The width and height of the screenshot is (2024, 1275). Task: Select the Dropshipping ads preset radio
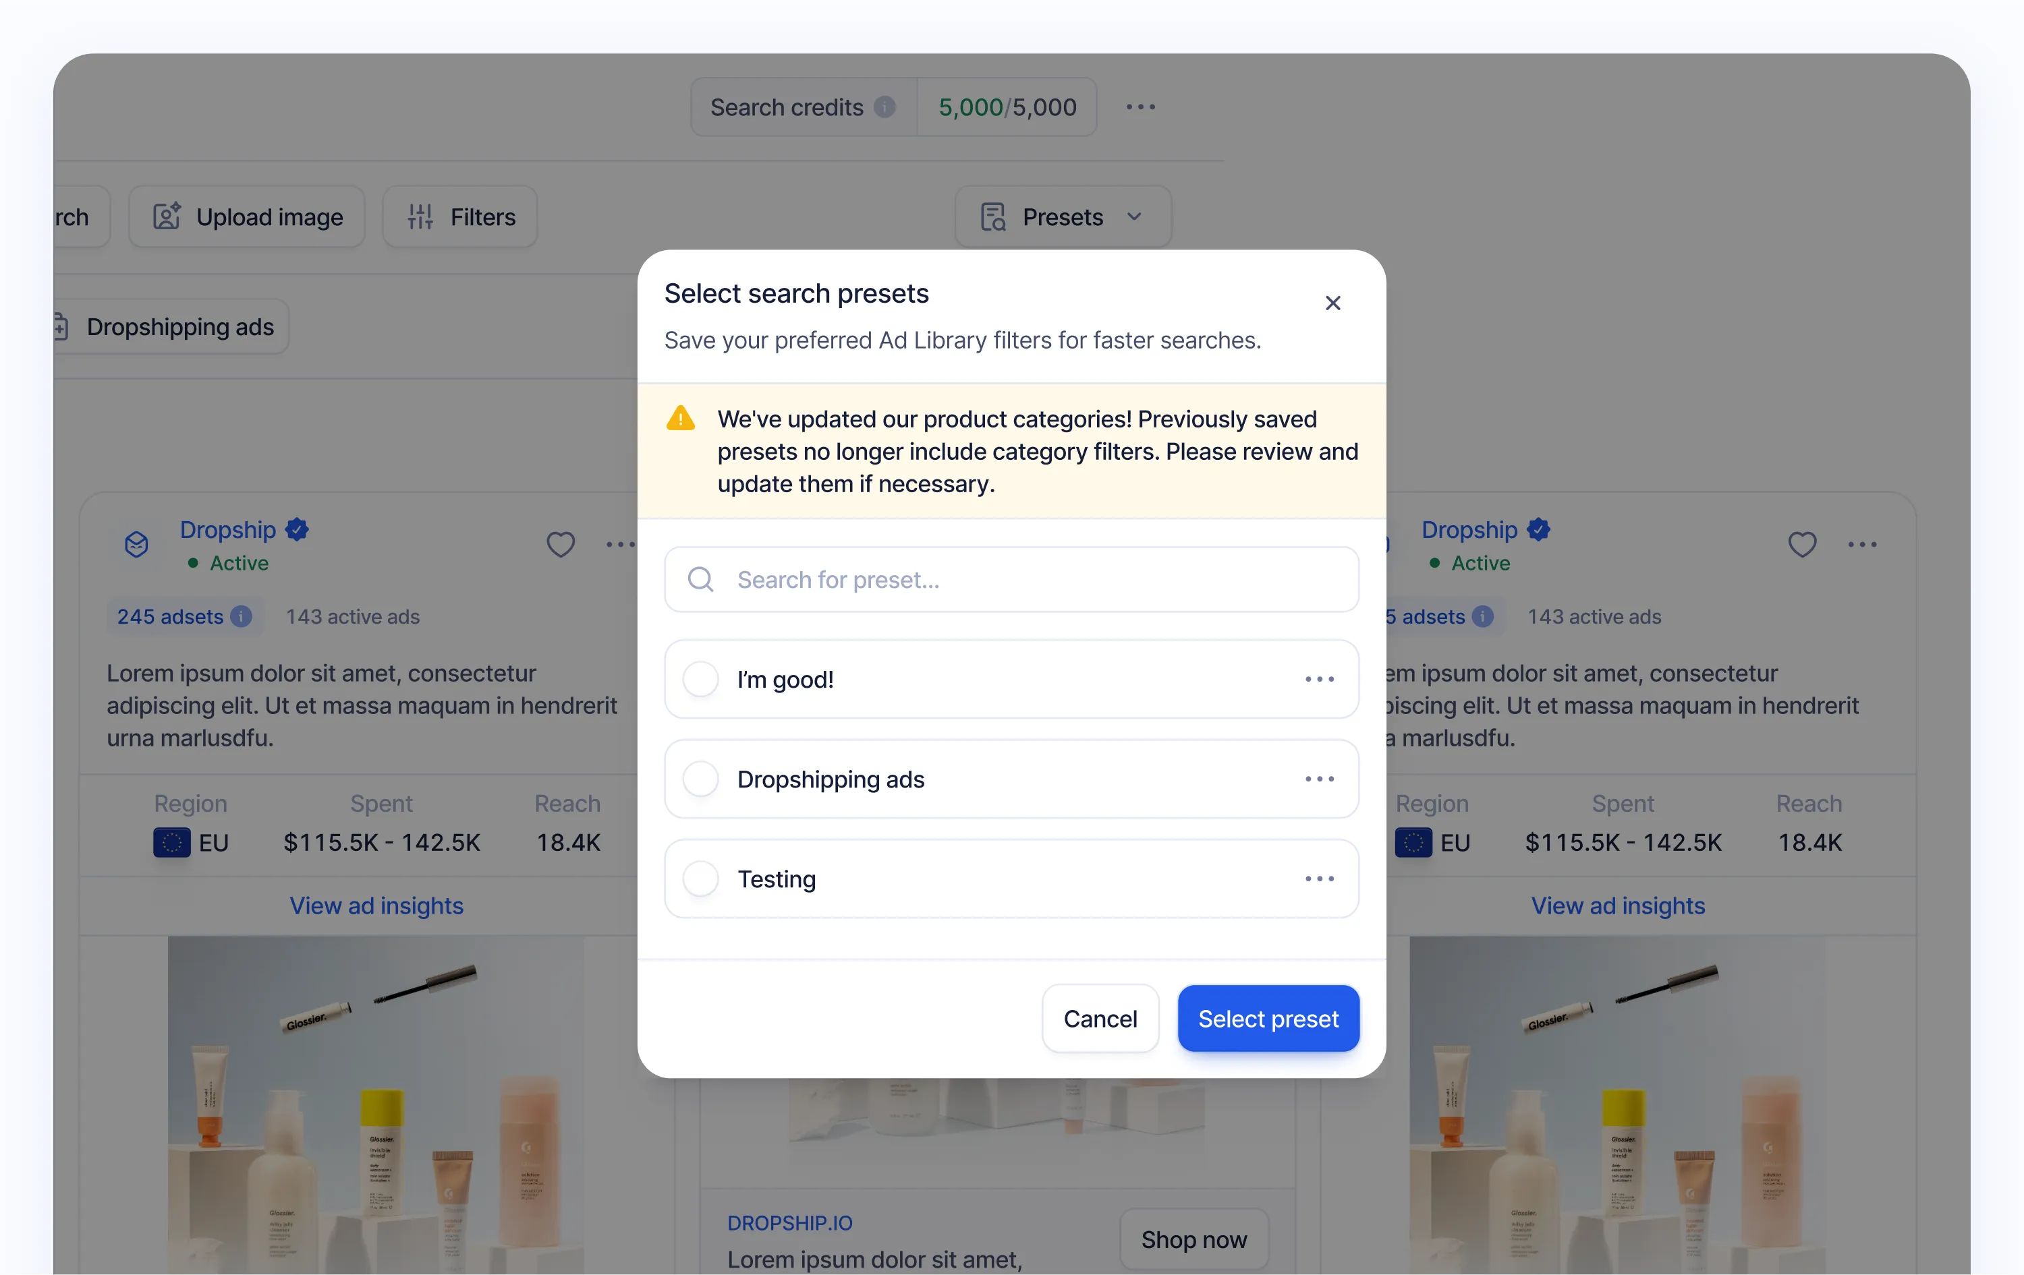[700, 779]
